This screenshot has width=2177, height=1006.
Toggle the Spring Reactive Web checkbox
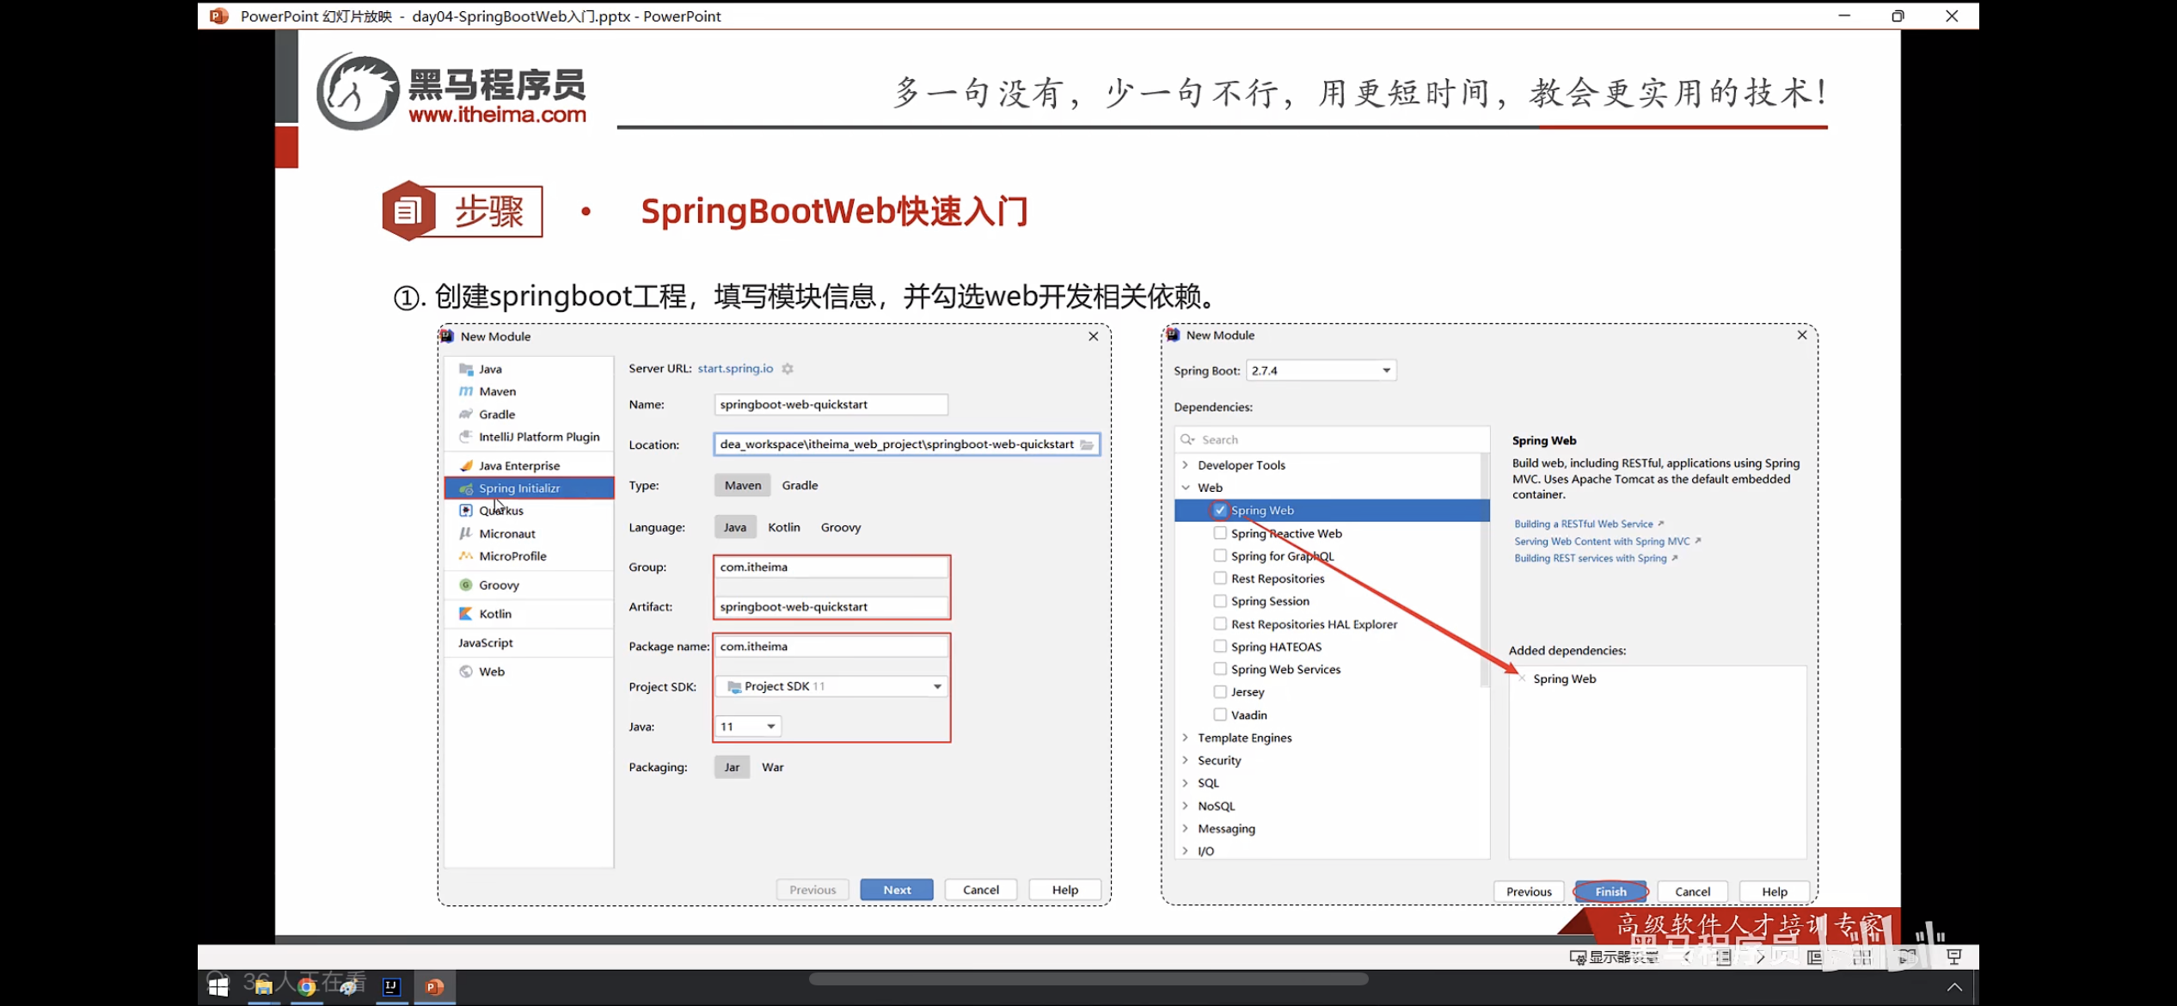(1219, 533)
